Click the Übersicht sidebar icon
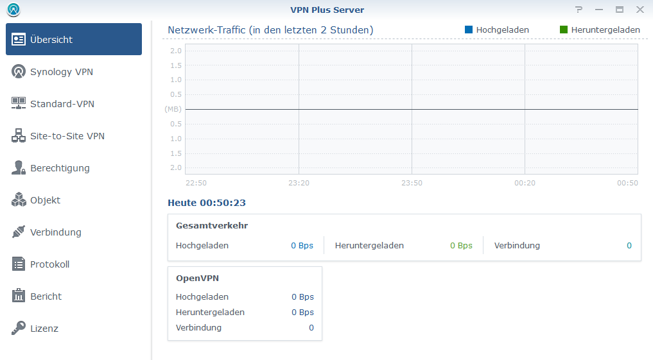 19,40
